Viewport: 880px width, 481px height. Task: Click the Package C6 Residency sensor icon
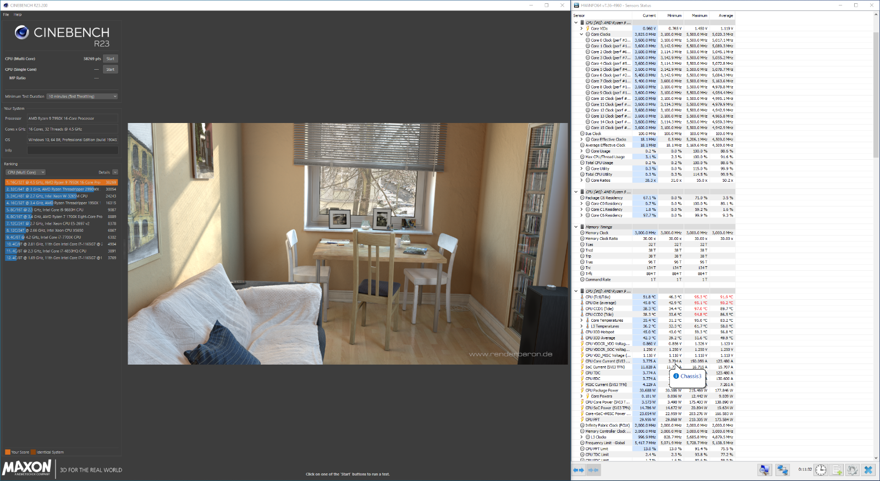[582, 198]
